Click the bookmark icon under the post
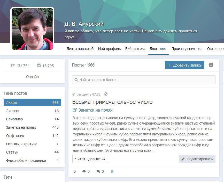 (112, 171)
